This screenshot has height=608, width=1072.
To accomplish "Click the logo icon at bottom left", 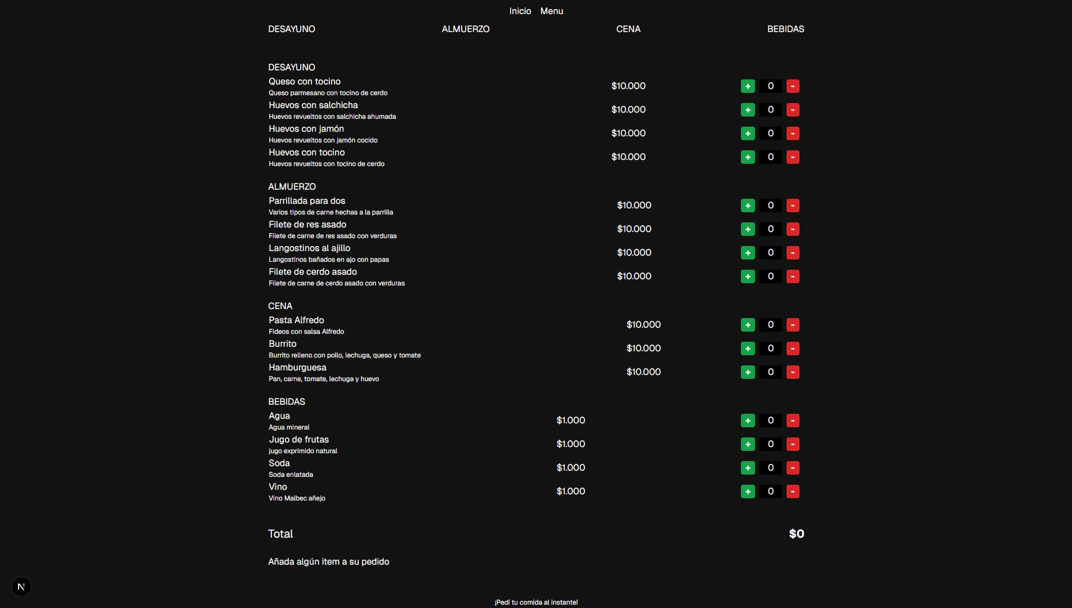I will coord(21,586).
